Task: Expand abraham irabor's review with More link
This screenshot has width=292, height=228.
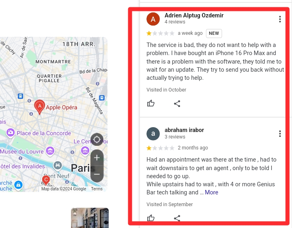Action: [x=211, y=192]
